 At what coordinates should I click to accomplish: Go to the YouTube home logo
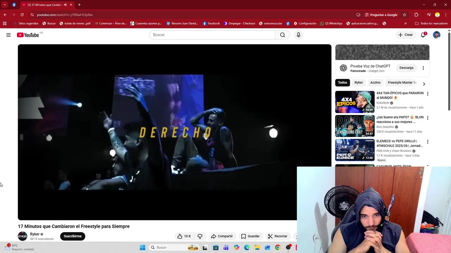point(28,35)
